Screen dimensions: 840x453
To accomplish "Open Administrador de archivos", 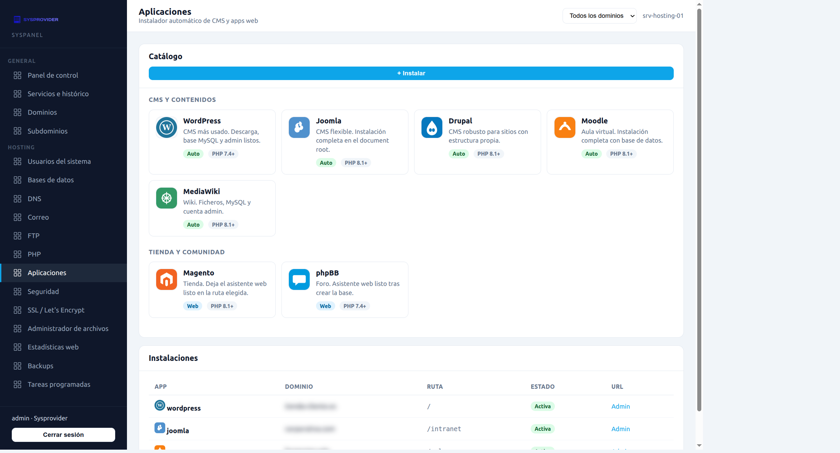I will point(63,328).
